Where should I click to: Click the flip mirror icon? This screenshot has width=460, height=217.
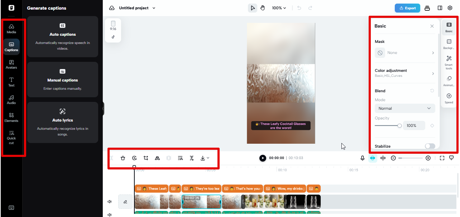(157, 158)
